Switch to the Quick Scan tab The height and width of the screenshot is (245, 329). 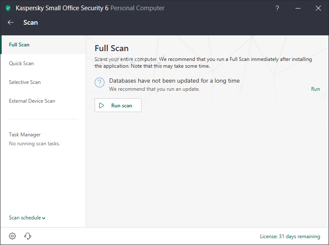pos(21,63)
